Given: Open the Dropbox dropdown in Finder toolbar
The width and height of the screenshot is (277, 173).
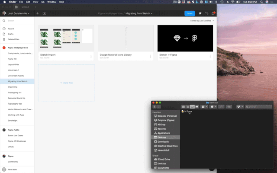Looking at the screenshot, I should [240, 107].
